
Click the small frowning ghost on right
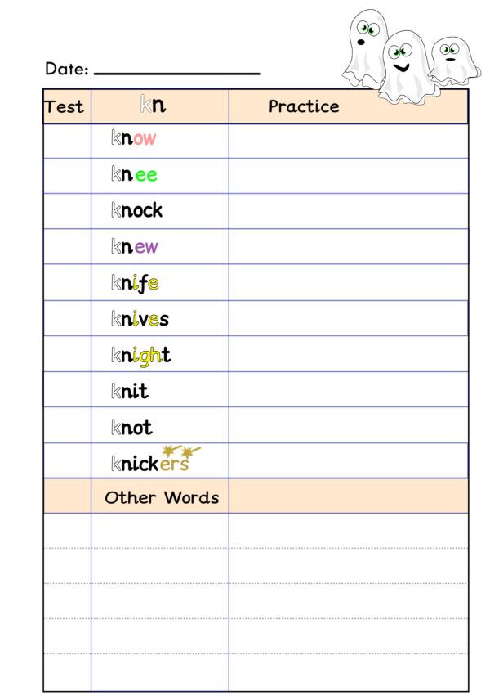(454, 61)
